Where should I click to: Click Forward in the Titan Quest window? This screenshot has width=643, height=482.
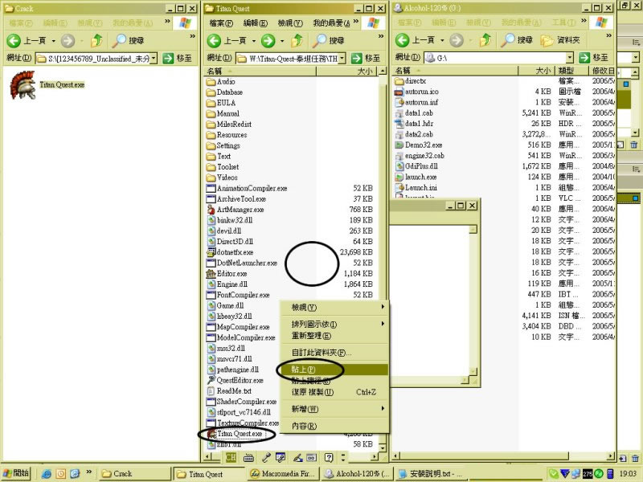tap(268, 41)
